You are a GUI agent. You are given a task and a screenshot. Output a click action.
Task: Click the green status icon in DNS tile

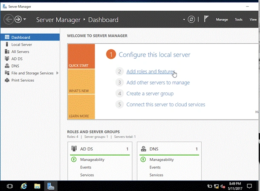tap(143, 160)
